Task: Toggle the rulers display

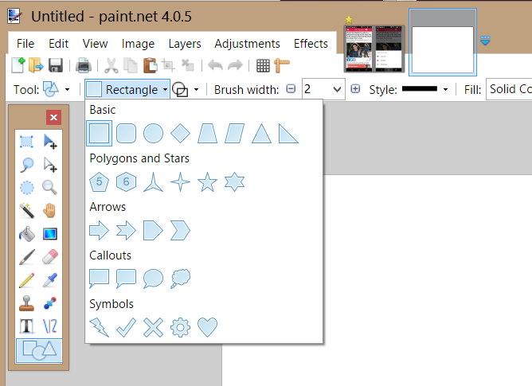Action: point(282,66)
